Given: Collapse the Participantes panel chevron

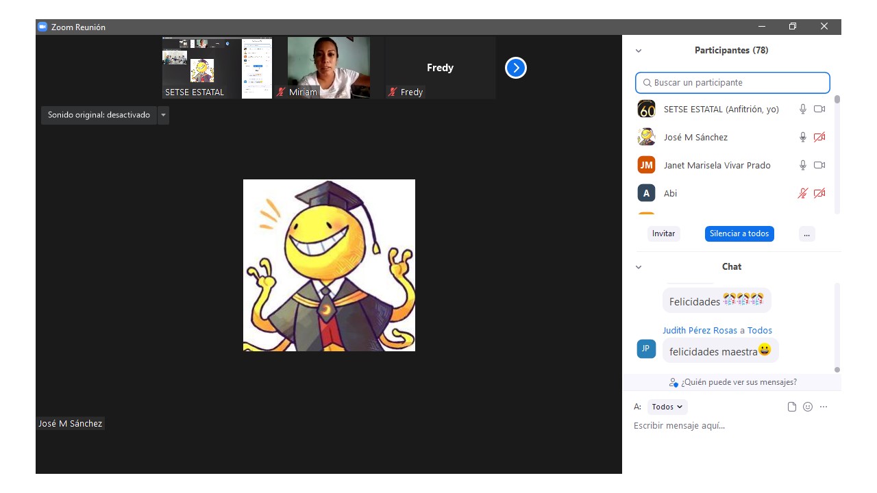Looking at the screenshot, I should coord(639,51).
